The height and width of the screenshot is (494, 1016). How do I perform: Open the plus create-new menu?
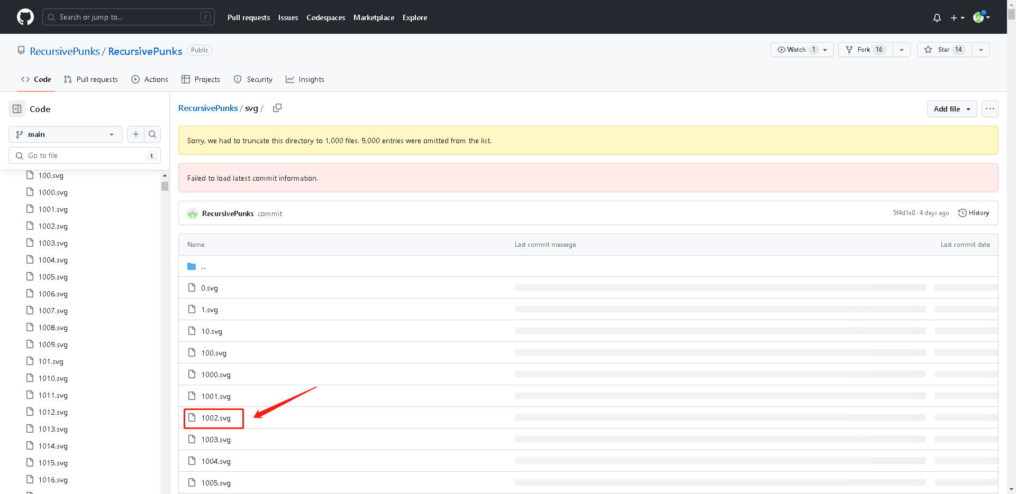pyautogui.click(x=957, y=17)
